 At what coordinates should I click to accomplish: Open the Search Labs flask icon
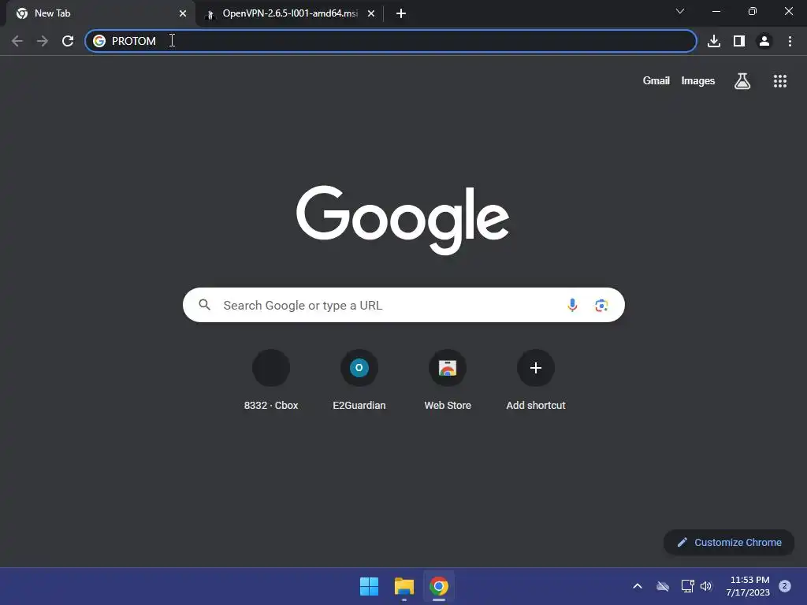coord(742,81)
